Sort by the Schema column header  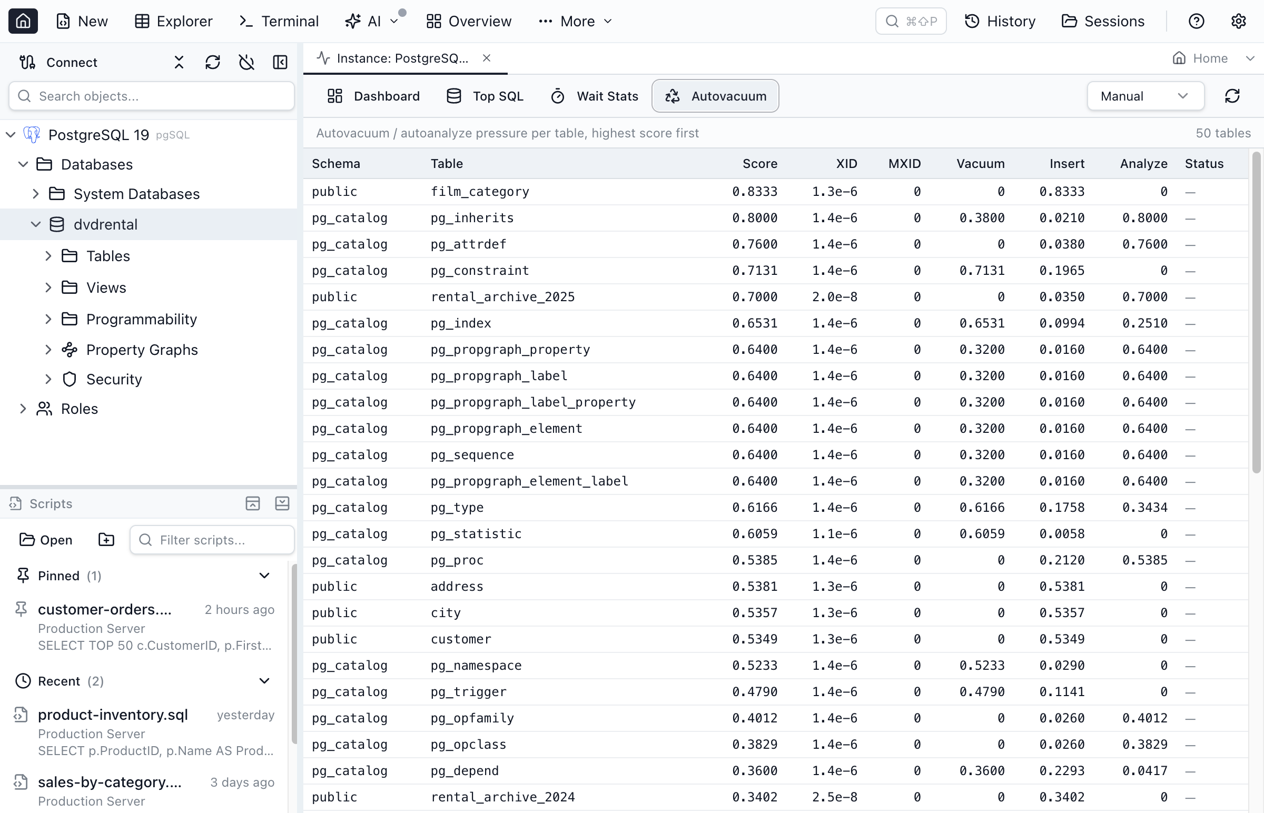pos(336,164)
